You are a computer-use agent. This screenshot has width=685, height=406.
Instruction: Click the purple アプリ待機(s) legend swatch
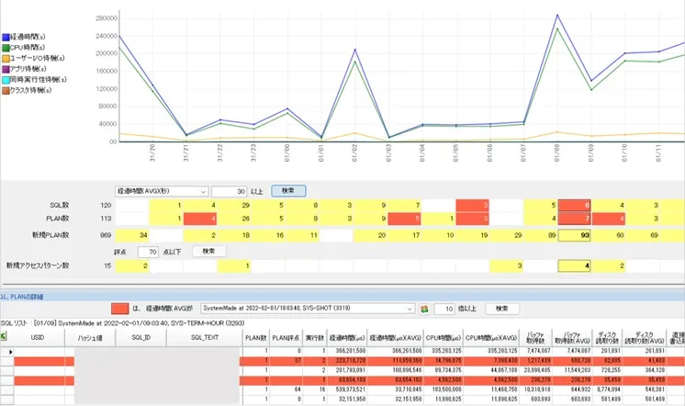click(6, 69)
